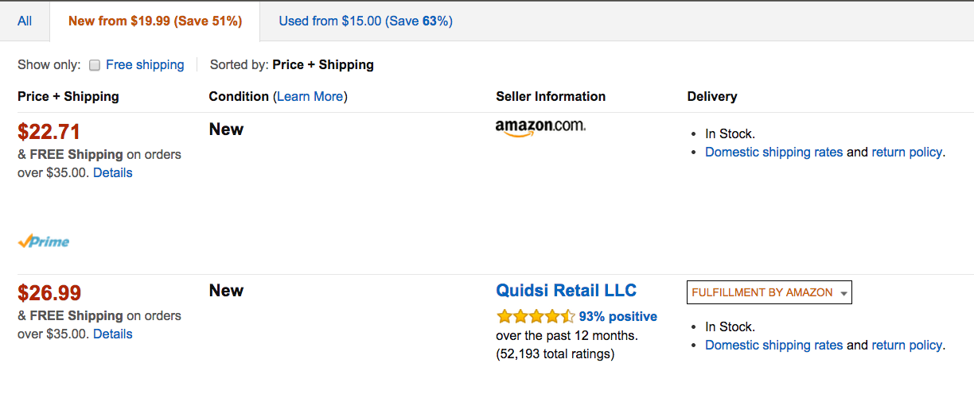The image size is (974, 394).
Task: Open the Learn More condition link
Action: point(310,96)
